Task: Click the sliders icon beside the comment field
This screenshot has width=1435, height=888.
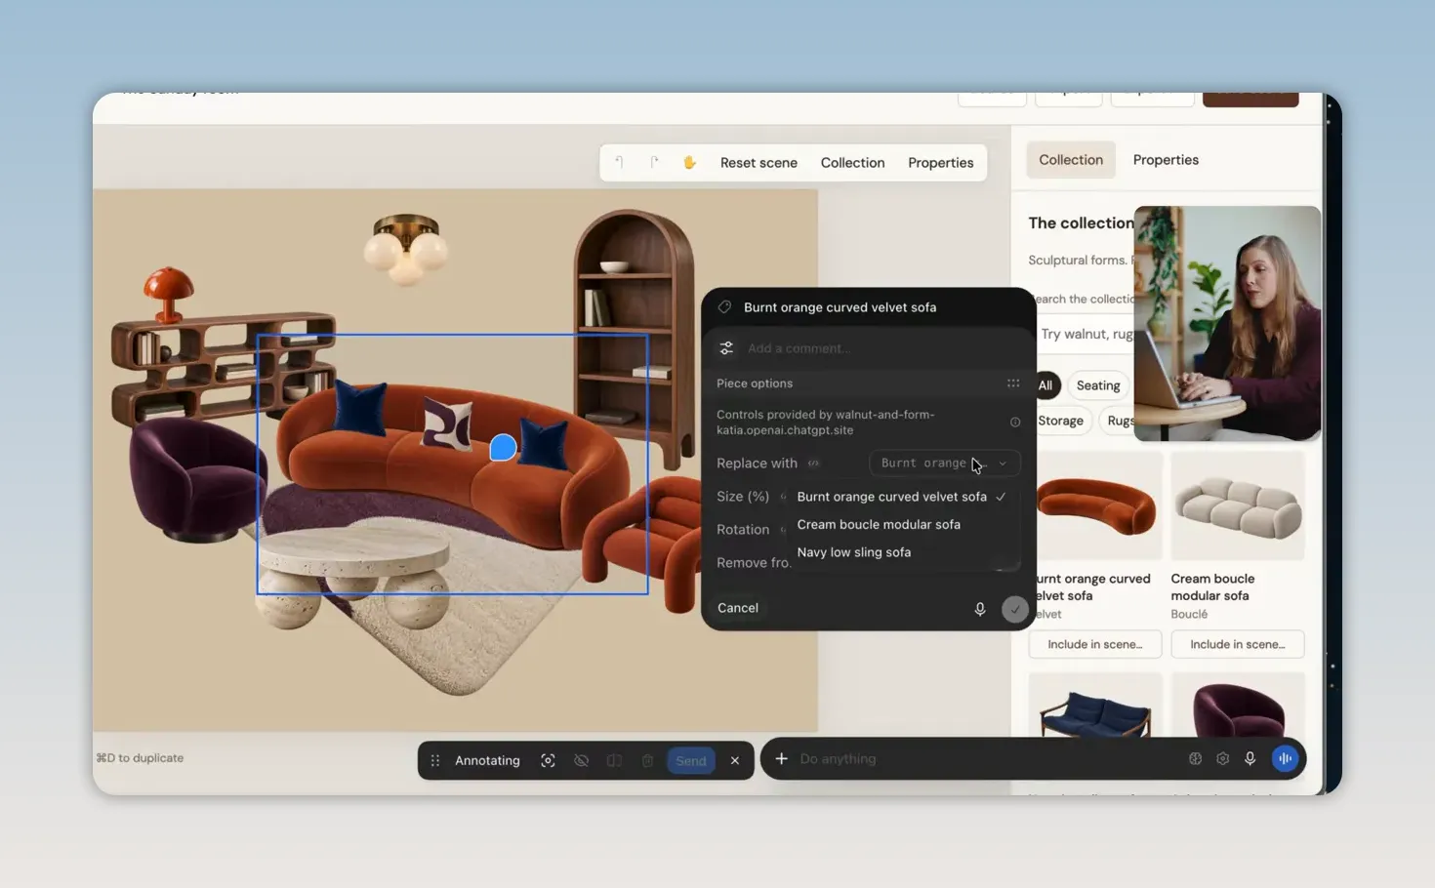Action: (x=726, y=348)
